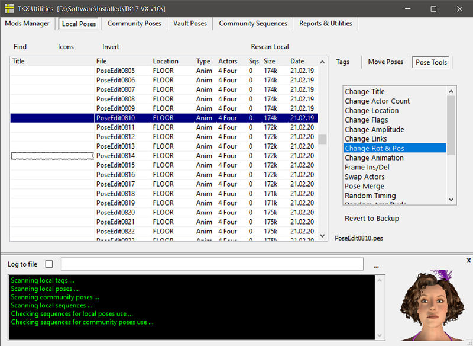Select Change Title in pose tools list

[x=395, y=92]
